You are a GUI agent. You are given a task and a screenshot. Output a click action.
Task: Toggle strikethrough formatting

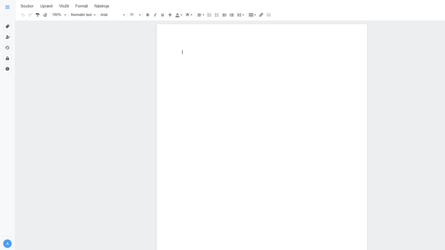pyautogui.click(x=170, y=15)
